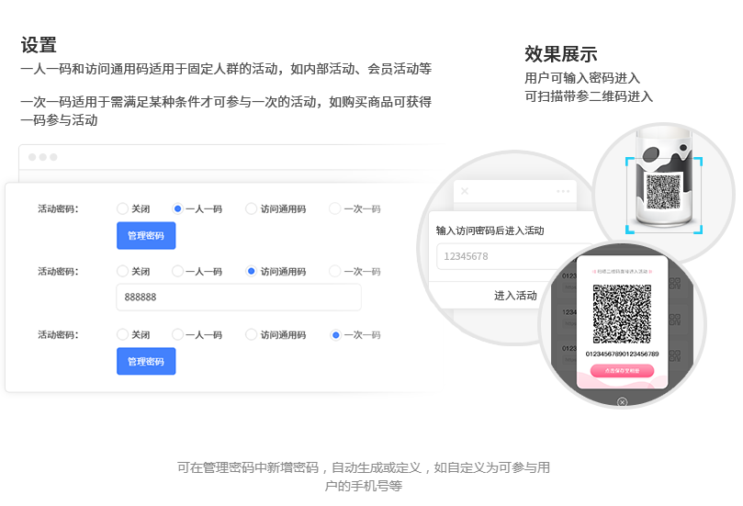Click the 888888 password input field

point(239,297)
